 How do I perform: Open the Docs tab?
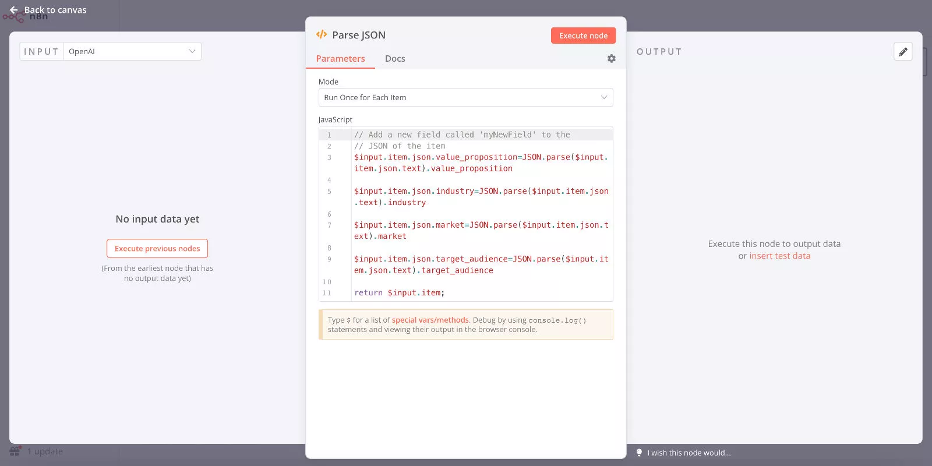tap(395, 59)
